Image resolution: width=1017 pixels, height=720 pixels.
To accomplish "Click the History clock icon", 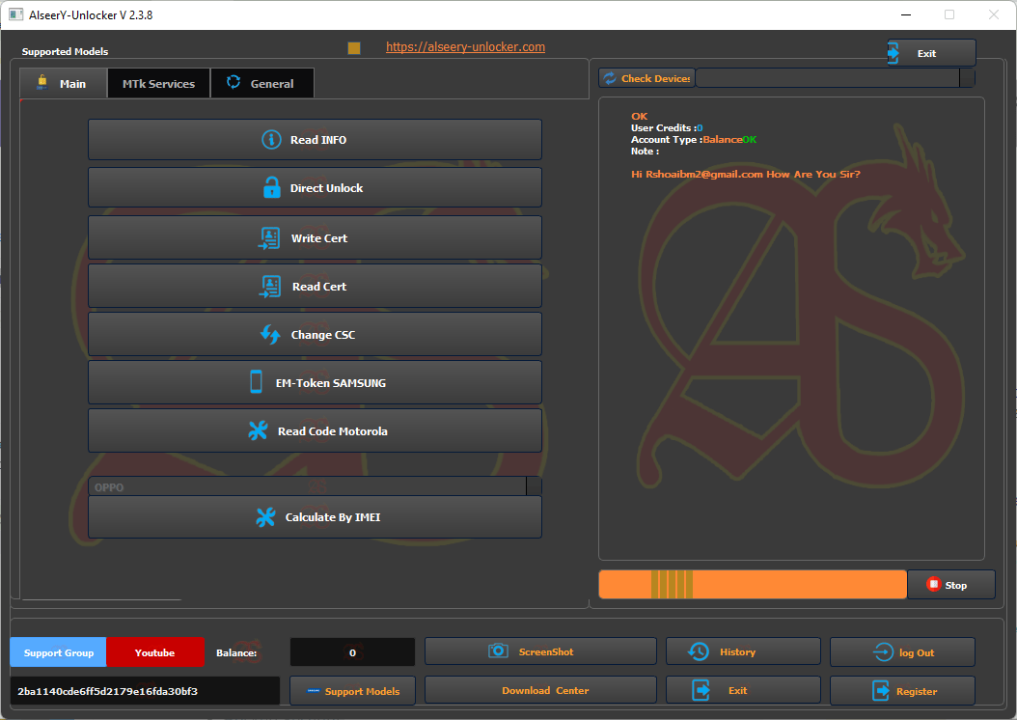I will pos(698,652).
